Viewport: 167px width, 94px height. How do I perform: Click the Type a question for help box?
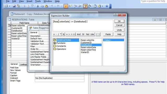[153, 1]
